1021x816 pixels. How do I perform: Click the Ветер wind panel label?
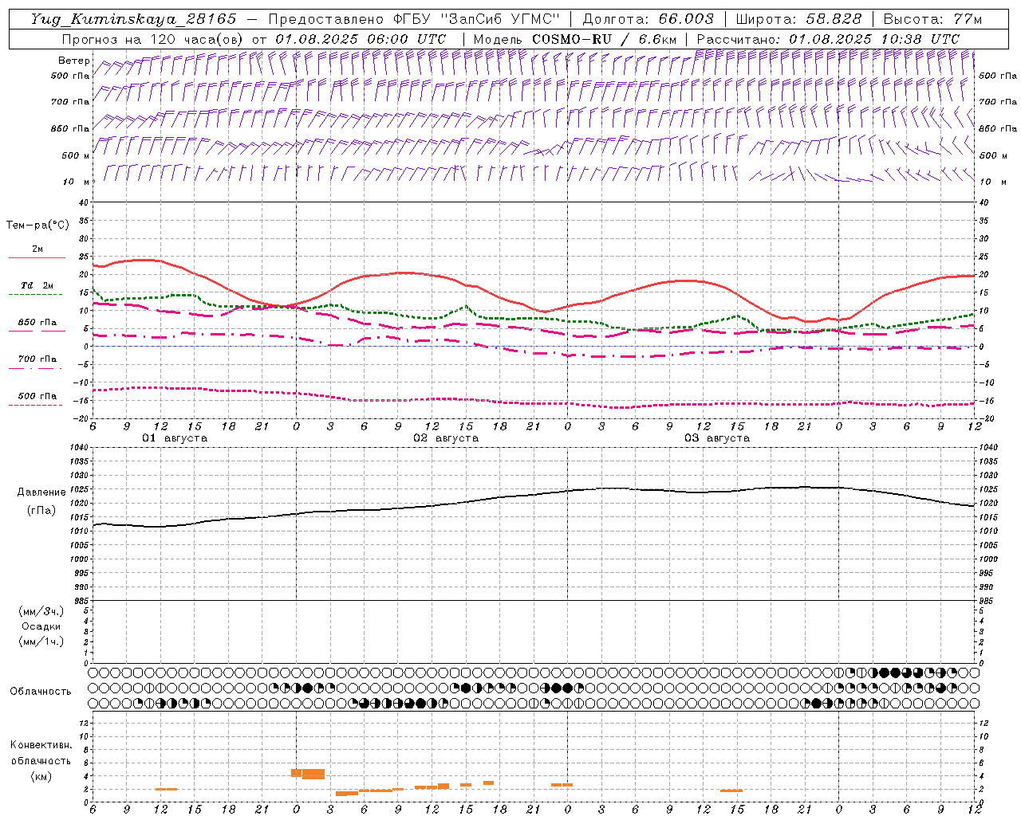click(x=73, y=61)
